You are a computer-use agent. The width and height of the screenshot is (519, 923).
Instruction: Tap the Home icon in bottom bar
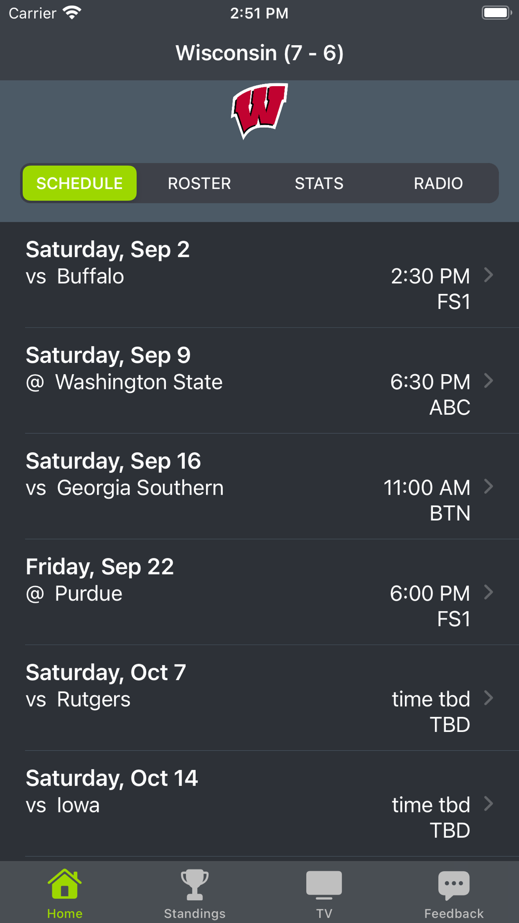(64, 884)
